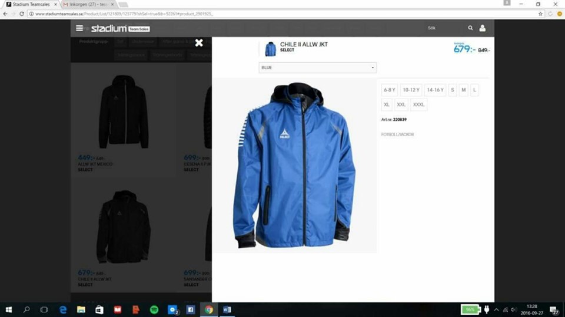This screenshot has height=317, width=565.
Task: Choose size M
Action: (464, 90)
